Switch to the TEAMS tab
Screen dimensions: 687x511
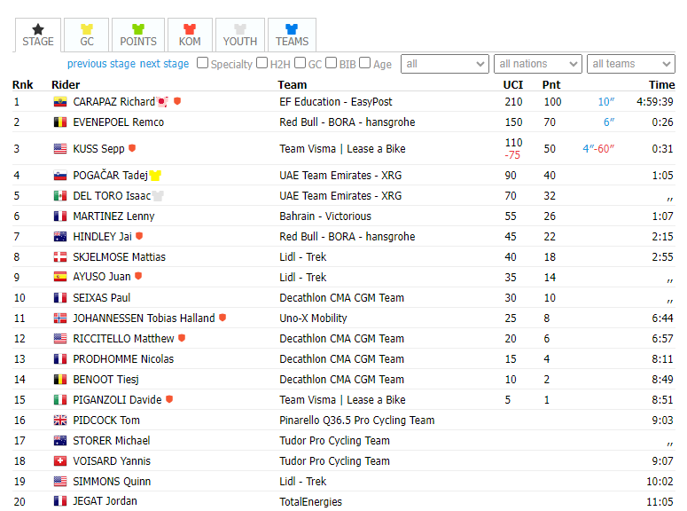pyautogui.click(x=292, y=35)
